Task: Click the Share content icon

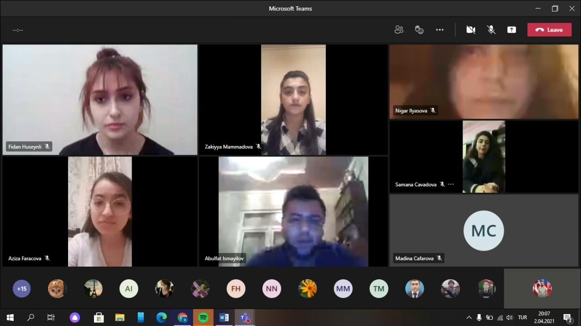Action: pyautogui.click(x=512, y=30)
